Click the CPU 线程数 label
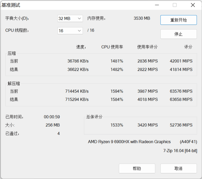The image size is (202, 179). [x=17, y=30]
